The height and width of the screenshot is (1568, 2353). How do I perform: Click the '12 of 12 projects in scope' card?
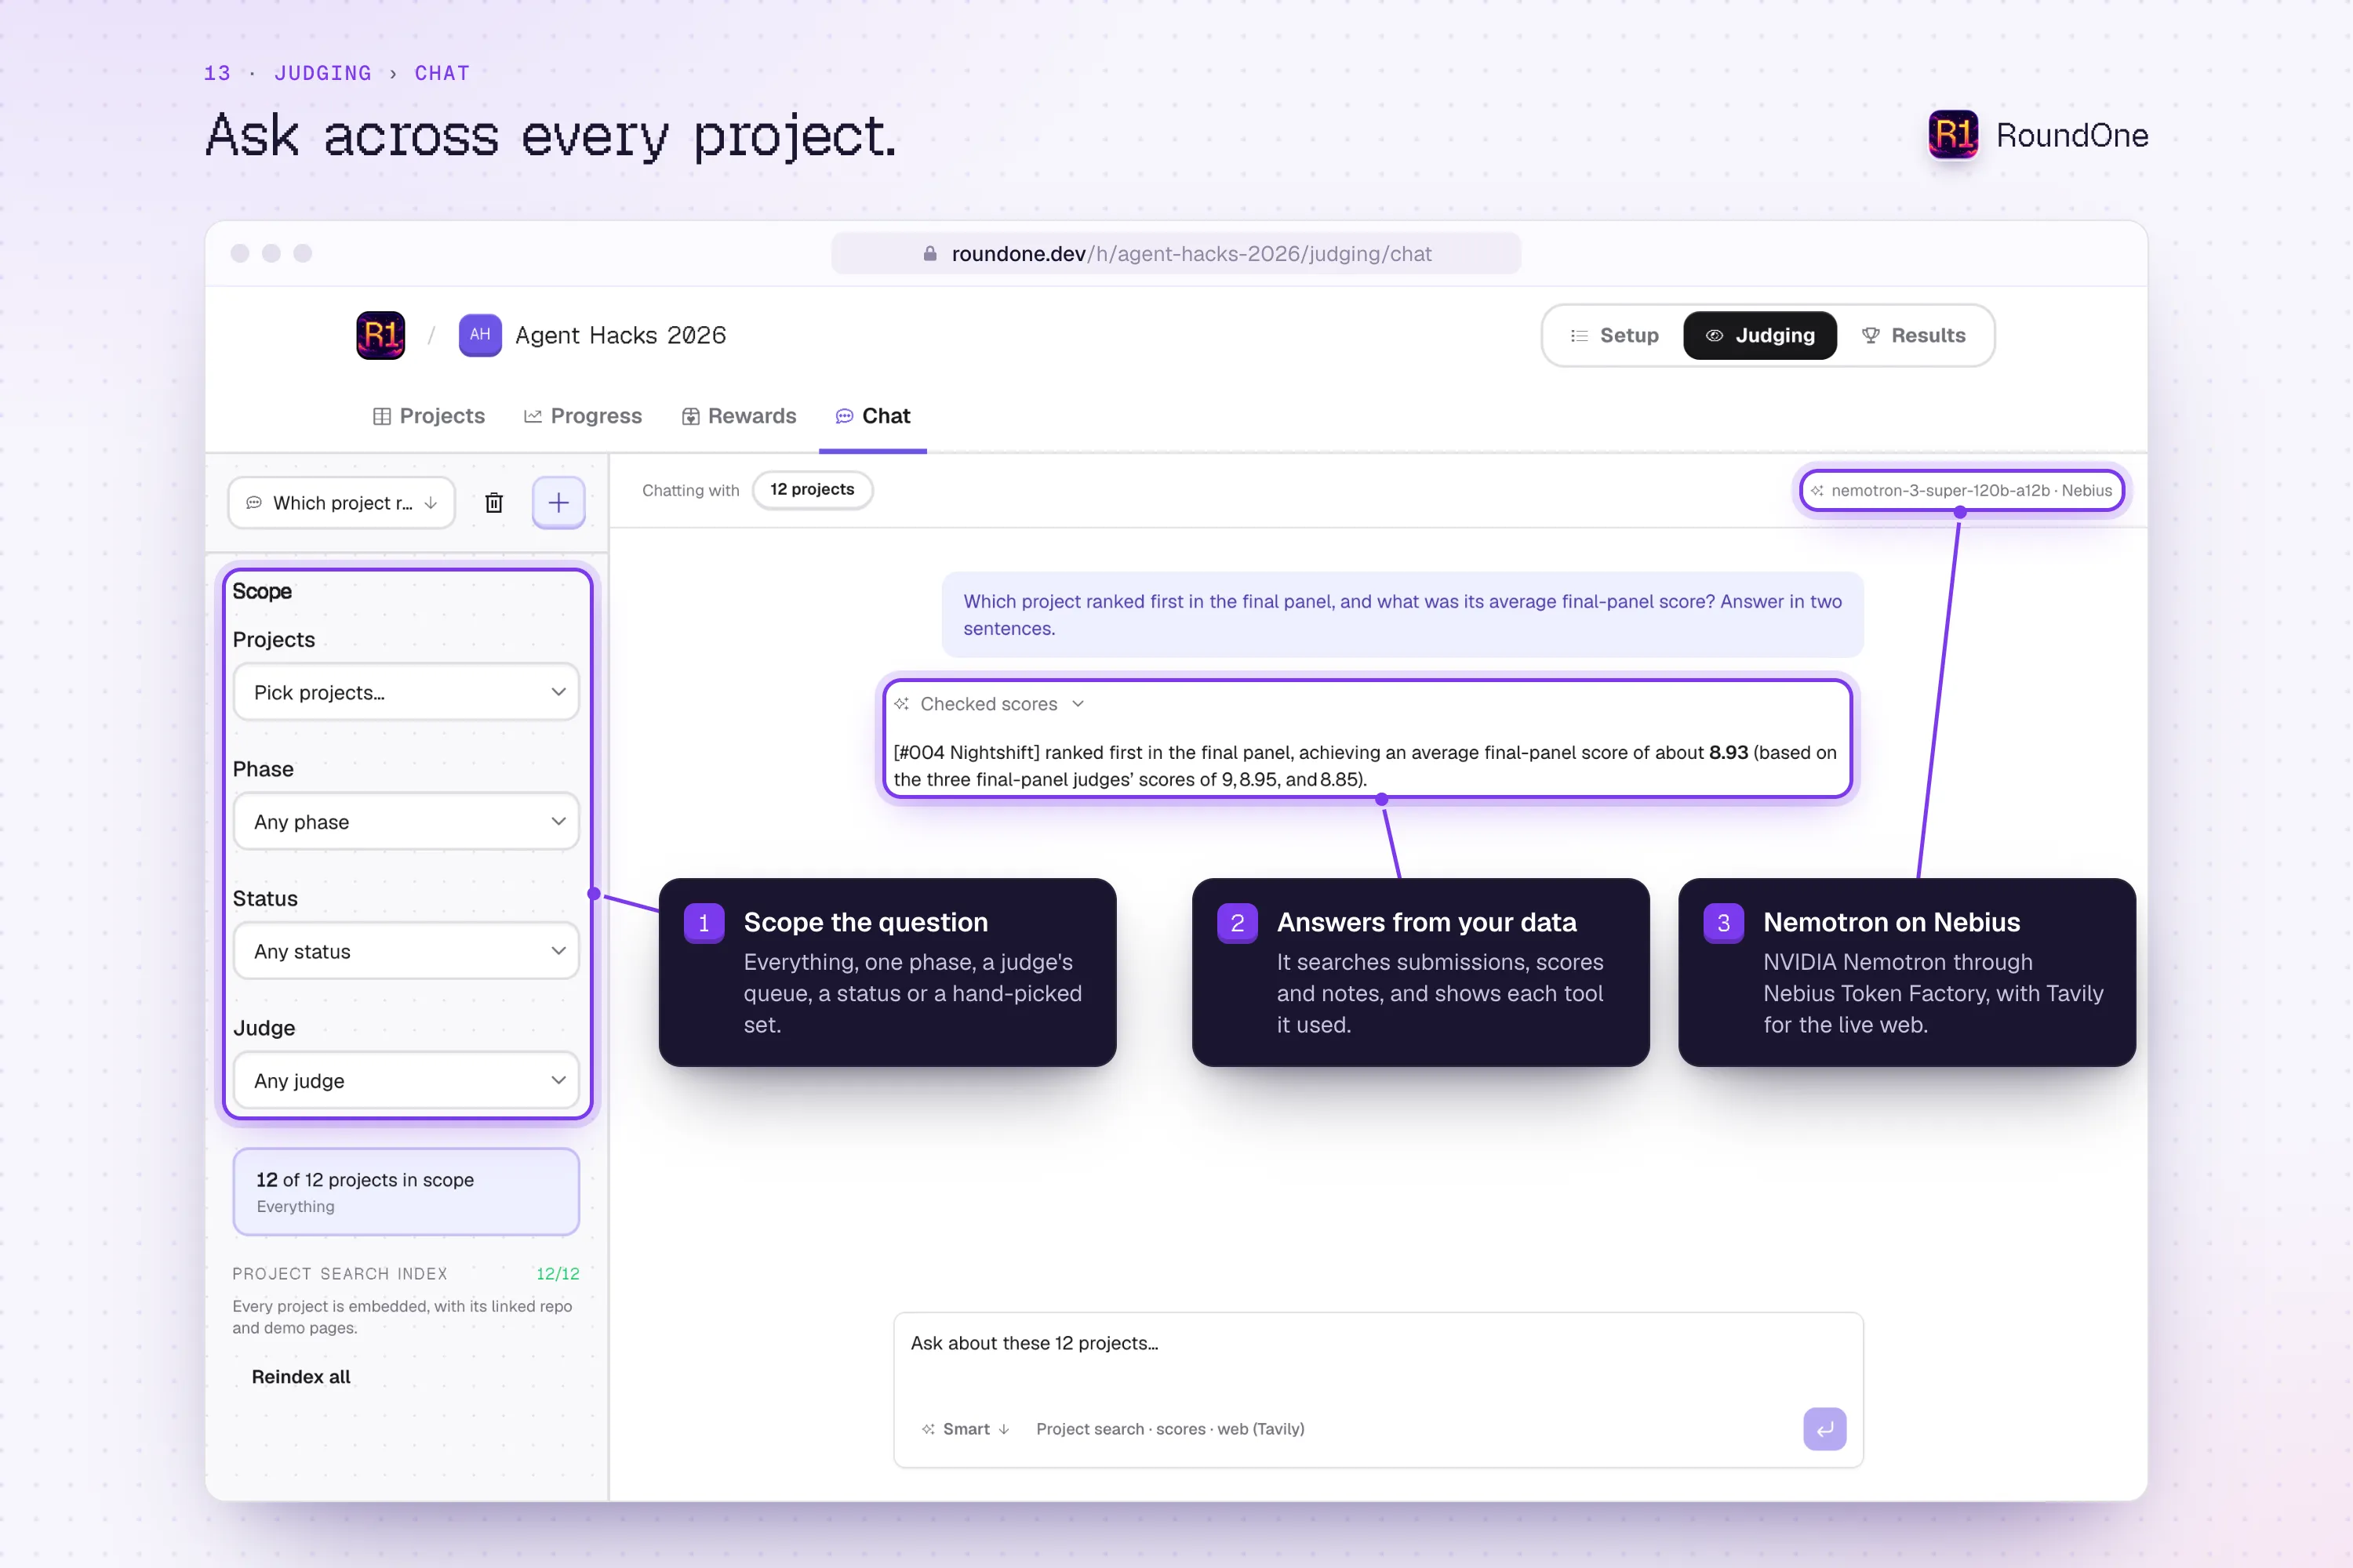tap(406, 1192)
